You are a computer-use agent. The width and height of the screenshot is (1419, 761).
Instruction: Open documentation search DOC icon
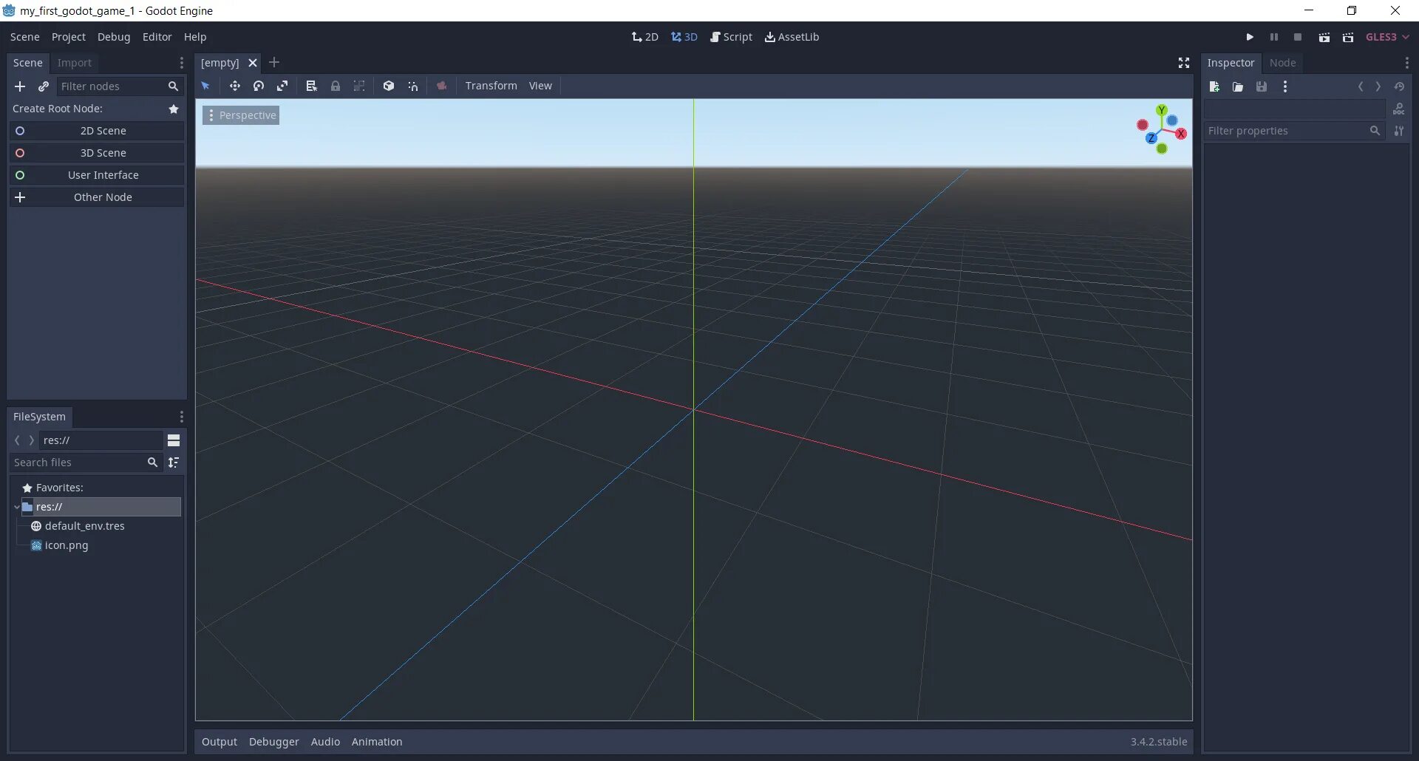[1398, 109]
